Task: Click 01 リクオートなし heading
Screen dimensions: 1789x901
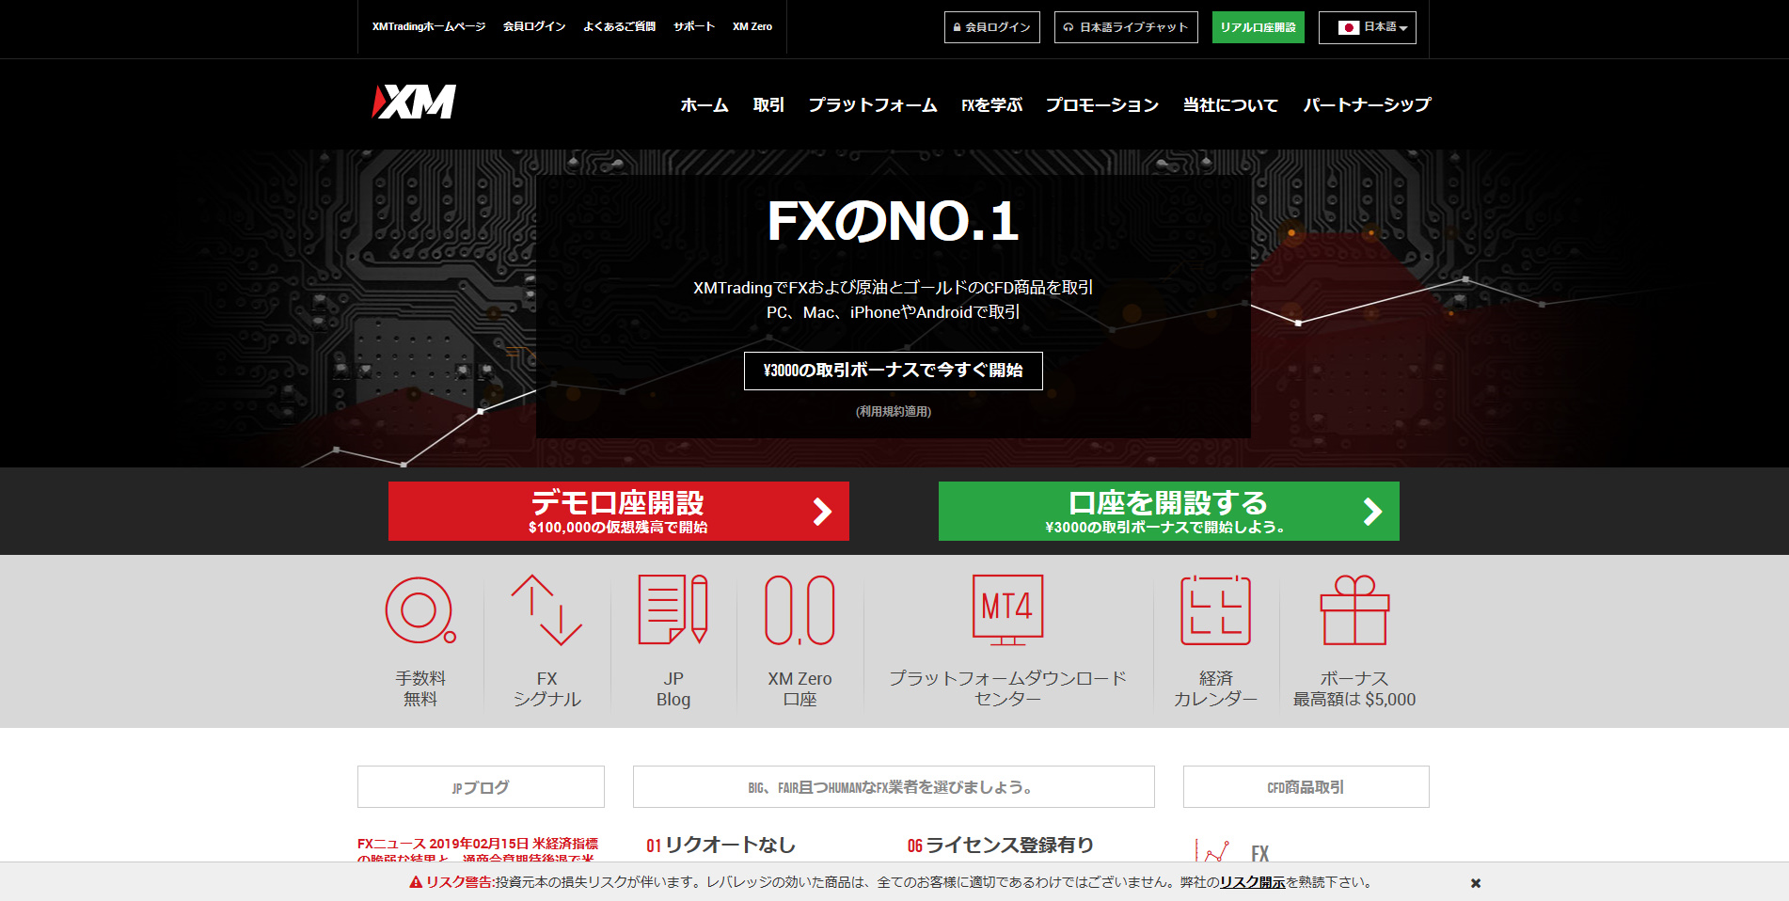Action: click(x=720, y=846)
